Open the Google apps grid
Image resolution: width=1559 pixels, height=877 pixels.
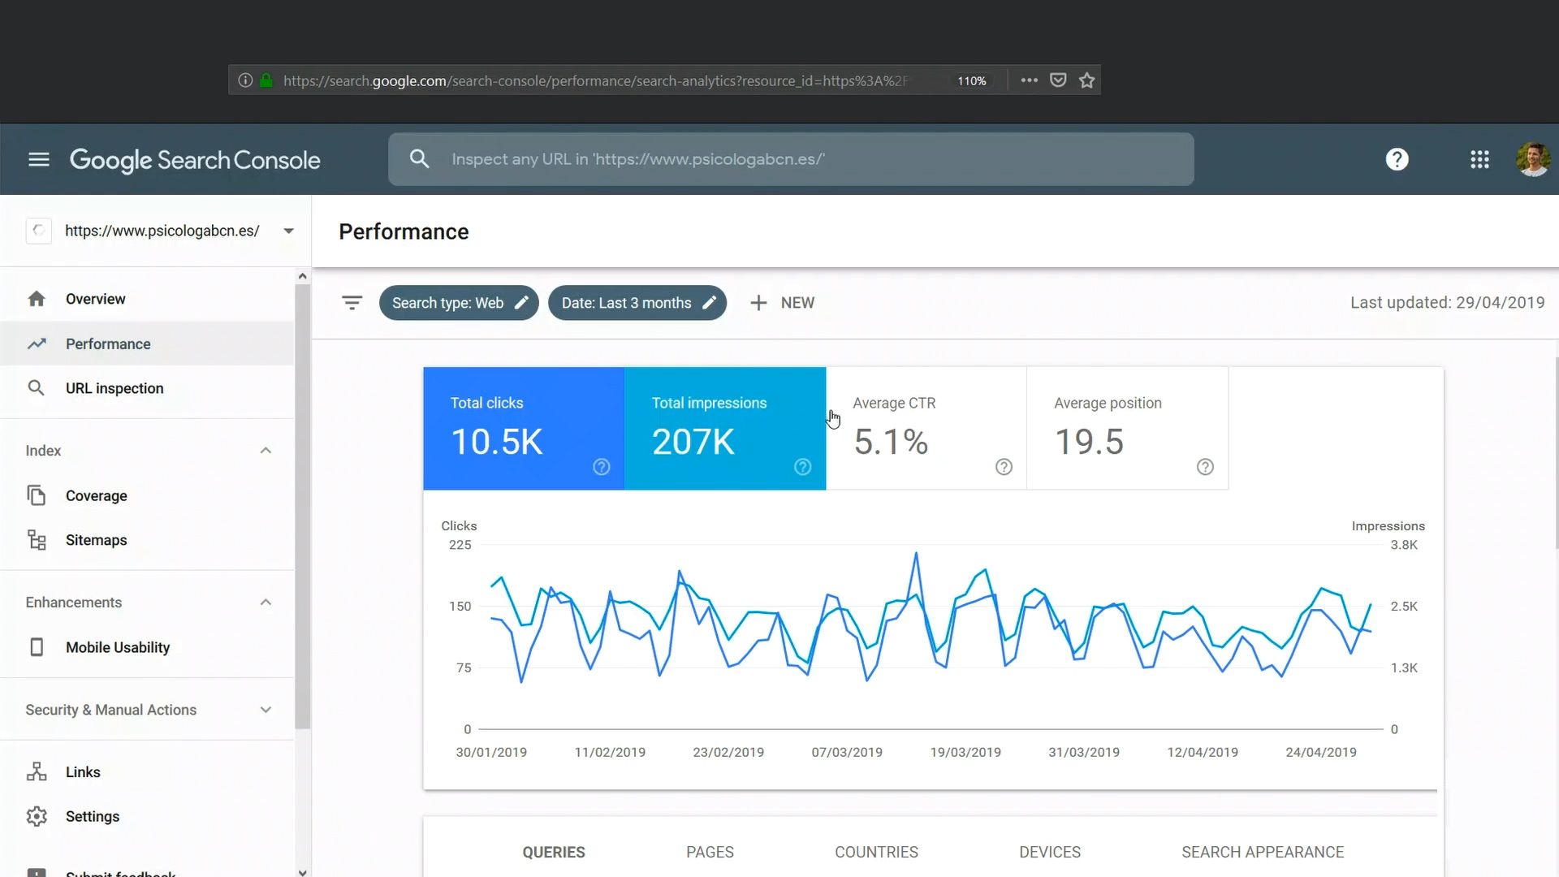coord(1479,159)
